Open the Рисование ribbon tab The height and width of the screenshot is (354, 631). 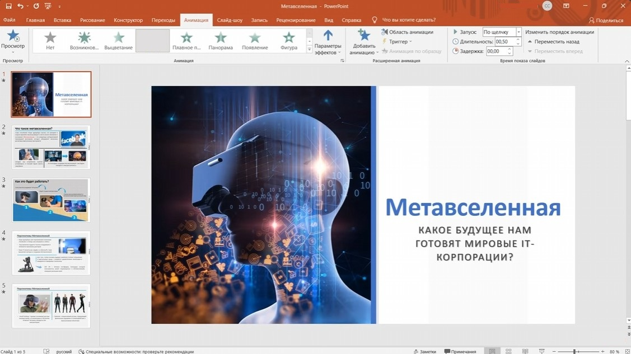point(92,20)
